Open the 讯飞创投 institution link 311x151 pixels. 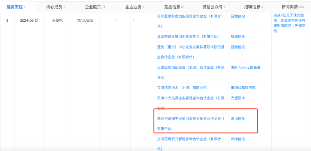[x=238, y=118]
